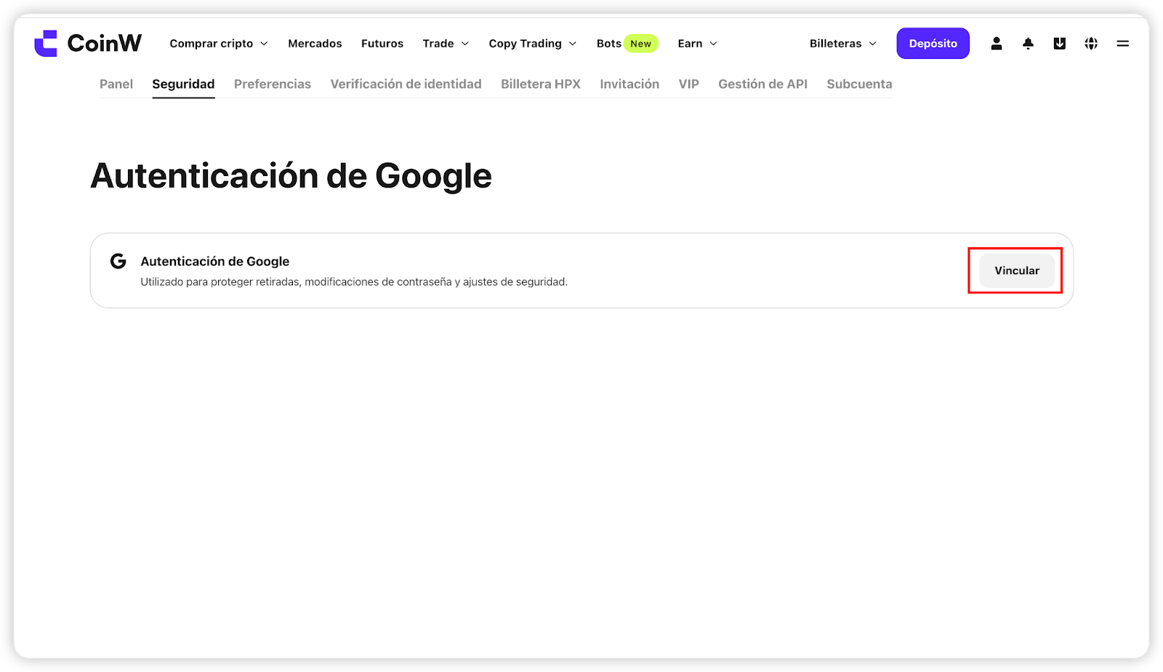This screenshot has width=1163, height=672.
Task: Open the hamburger menu icon
Action: pyautogui.click(x=1123, y=44)
